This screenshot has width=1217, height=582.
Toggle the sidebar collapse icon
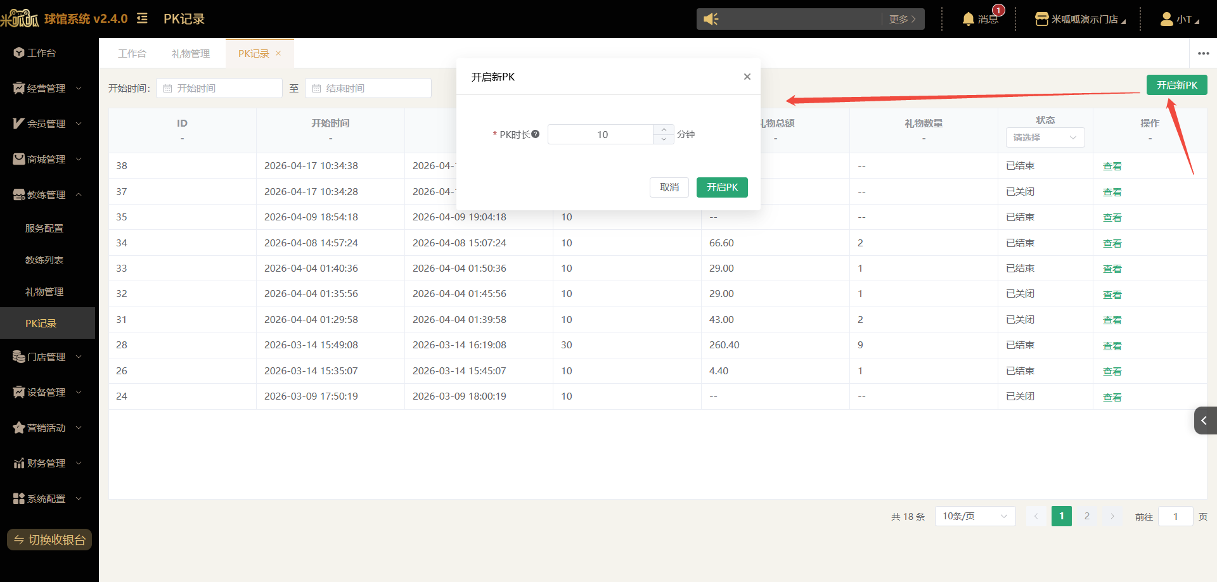(x=142, y=18)
